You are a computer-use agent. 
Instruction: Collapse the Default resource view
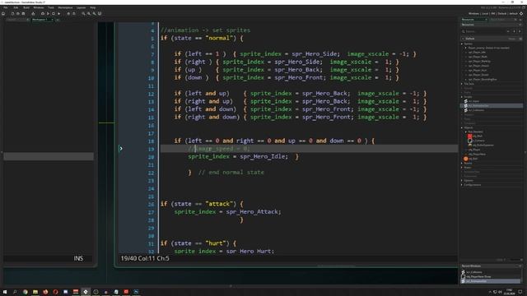click(x=463, y=39)
